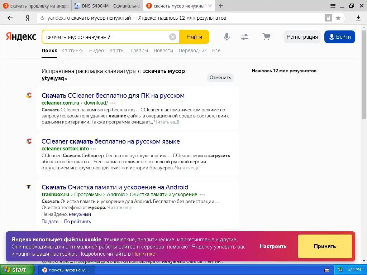This screenshot has height=275, width=367.
Task: Click the Войти login button
Action: [x=340, y=37]
